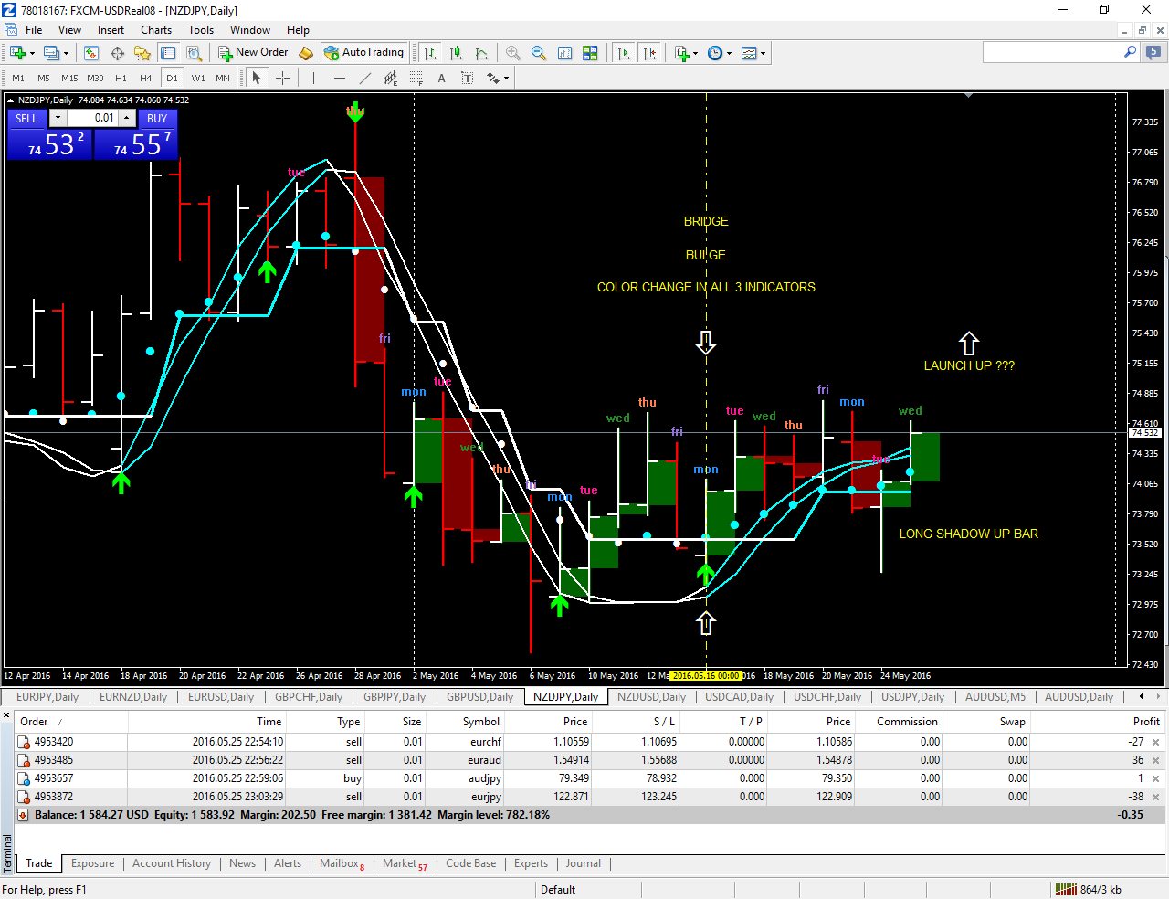Toggle Auto Scroll chart icon

point(624,53)
